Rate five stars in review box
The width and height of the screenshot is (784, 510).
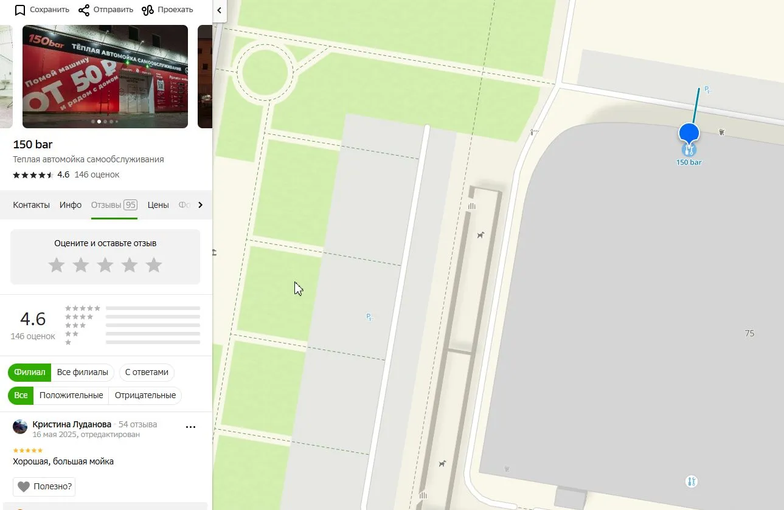click(x=154, y=265)
